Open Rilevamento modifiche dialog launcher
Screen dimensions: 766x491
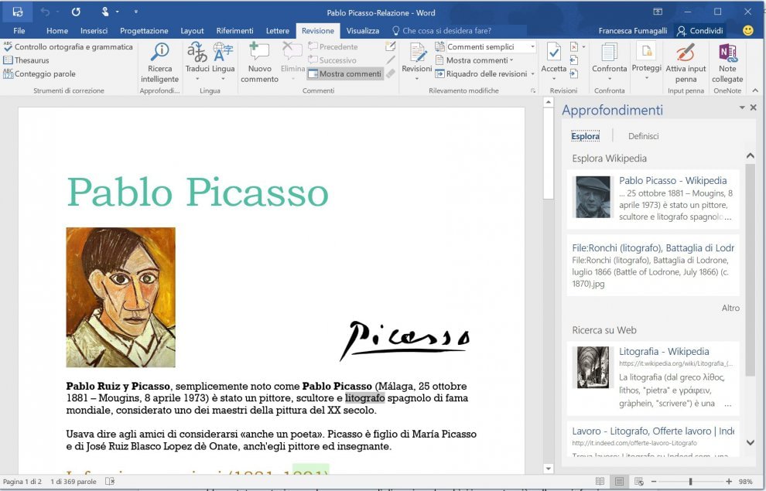pyautogui.click(x=533, y=90)
